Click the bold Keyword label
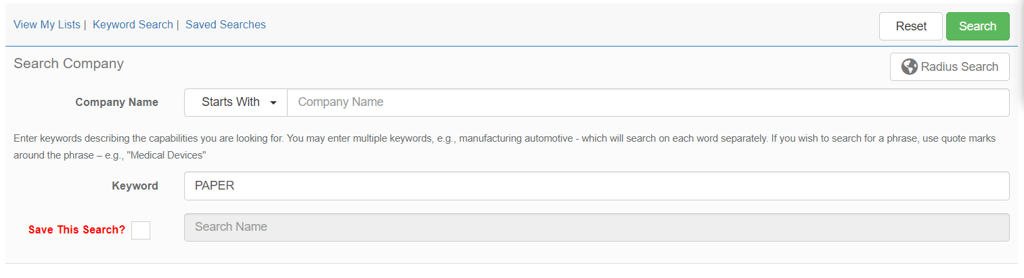This screenshot has height=278, width=1024. tap(135, 186)
